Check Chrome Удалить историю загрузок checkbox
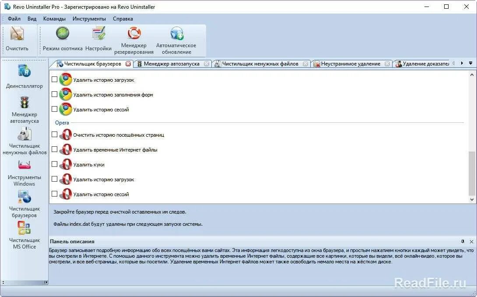Viewport: 477px width, 297px height. (x=54, y=79)
